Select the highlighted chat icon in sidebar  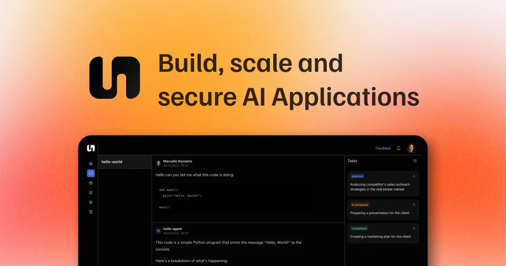[x=91, y=173]
